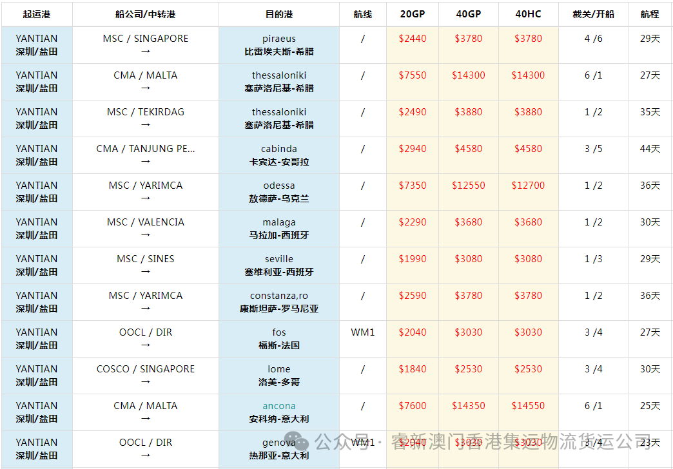The height and width of the screenshot is (469, 673).
Task: Click thessaloniki in the $7550 row
Action: [279, 75]
